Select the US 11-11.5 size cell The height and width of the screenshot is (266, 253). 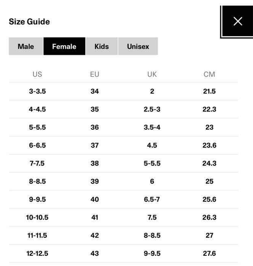[x=37, y=236]
